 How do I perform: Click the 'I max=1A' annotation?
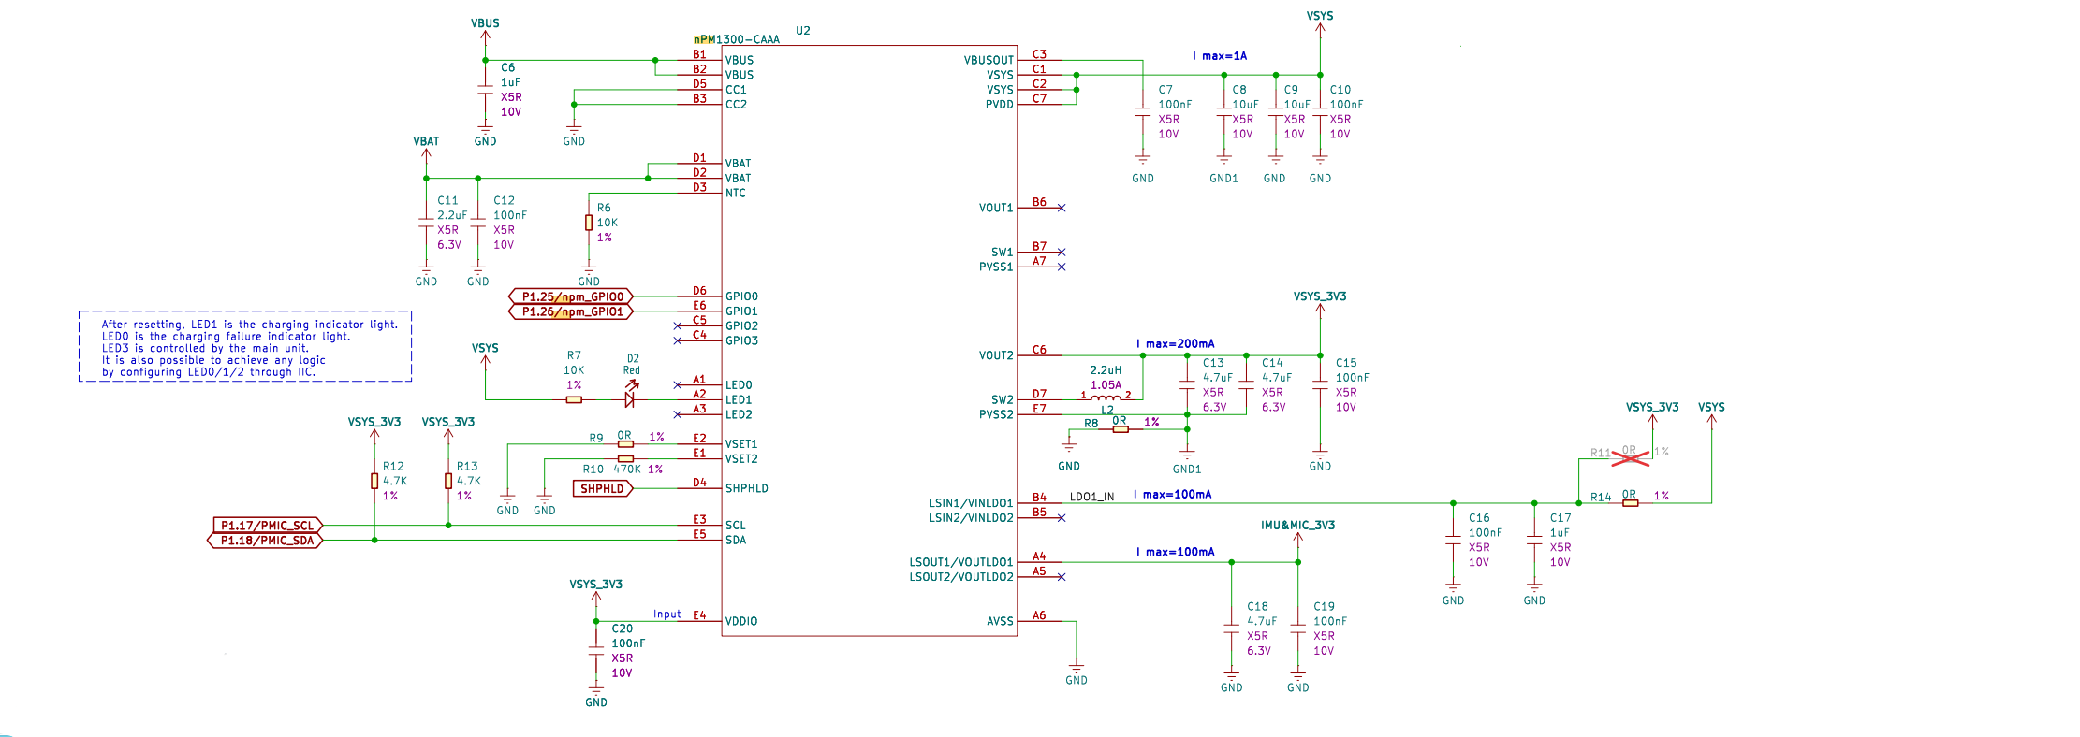coord(1220,56)
